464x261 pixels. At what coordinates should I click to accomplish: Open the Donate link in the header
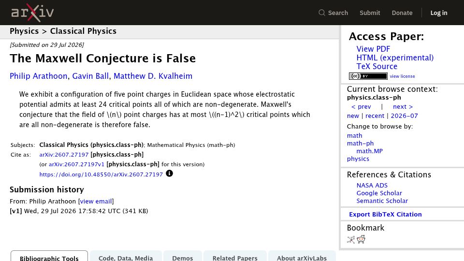(x=402, y=13)
